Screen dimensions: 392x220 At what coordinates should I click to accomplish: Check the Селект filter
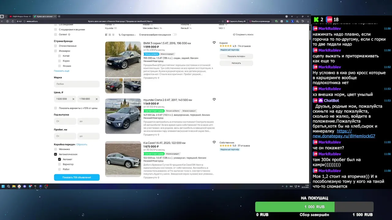coord(55,35)
